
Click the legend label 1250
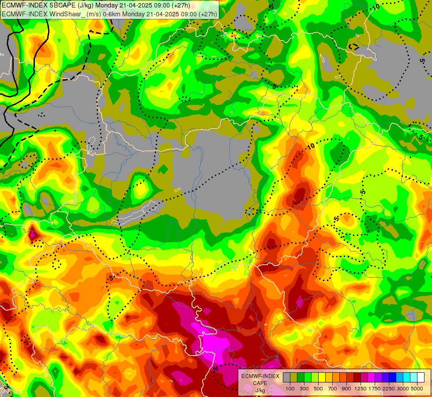point(361,389)
